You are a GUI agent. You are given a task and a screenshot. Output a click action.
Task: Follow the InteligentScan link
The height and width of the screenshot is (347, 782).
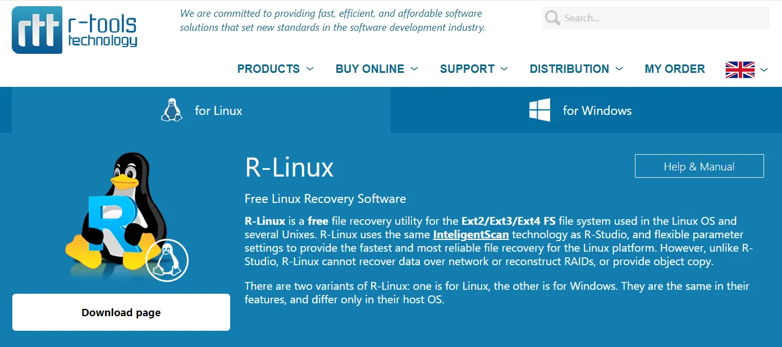pos(470,234)
